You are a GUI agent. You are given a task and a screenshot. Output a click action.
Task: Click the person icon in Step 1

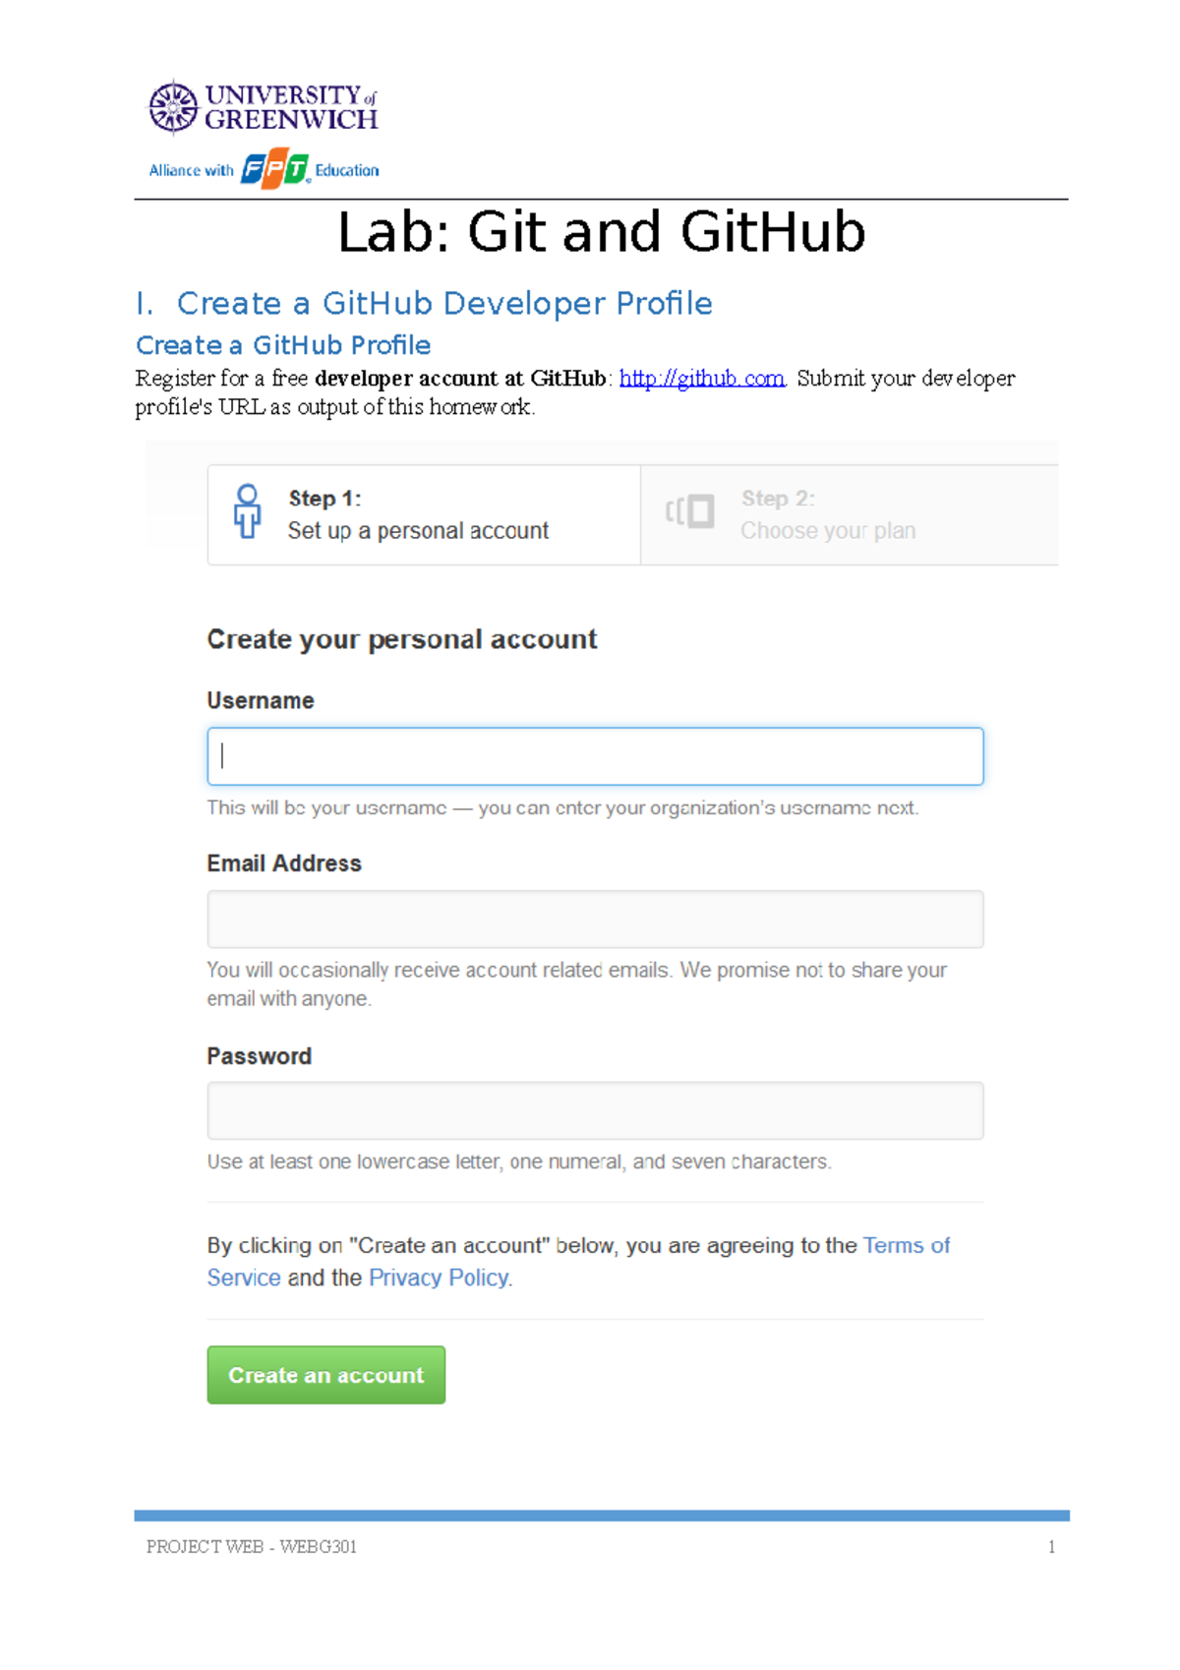pyautogui.click(x=247, y=511)
